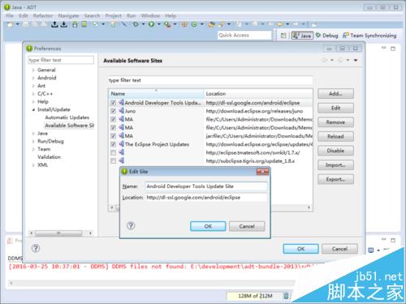The height and width of the screenshot is (304, 406).
Task: Click the Android lint check toolbar icon
Action: pos(96,24)
